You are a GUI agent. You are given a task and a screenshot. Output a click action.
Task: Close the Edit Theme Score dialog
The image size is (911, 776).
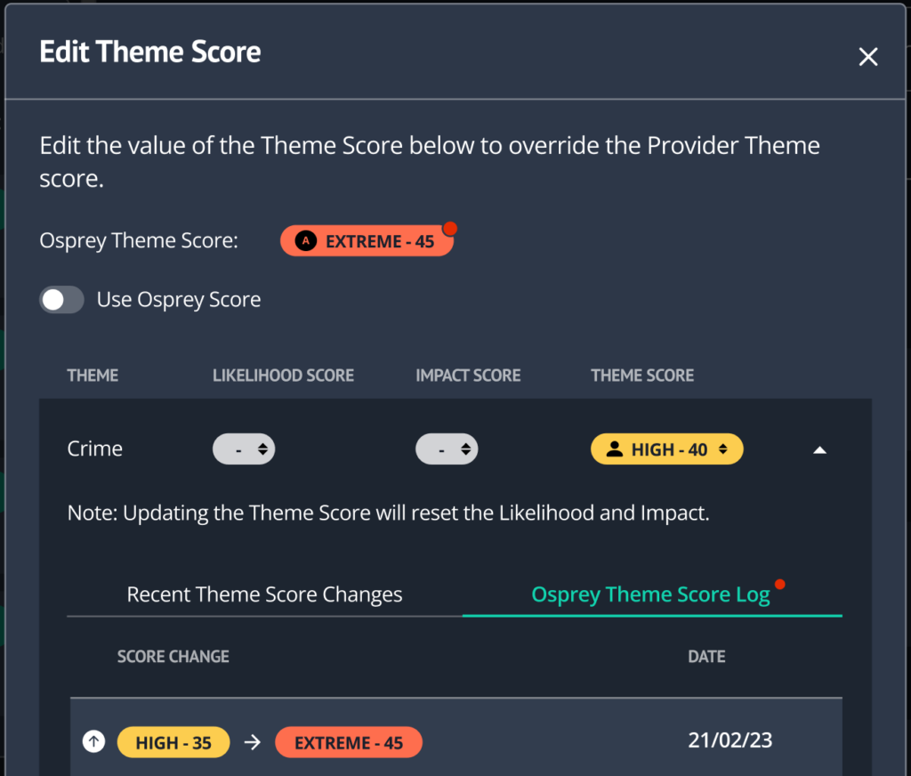[x=868, y=56]
